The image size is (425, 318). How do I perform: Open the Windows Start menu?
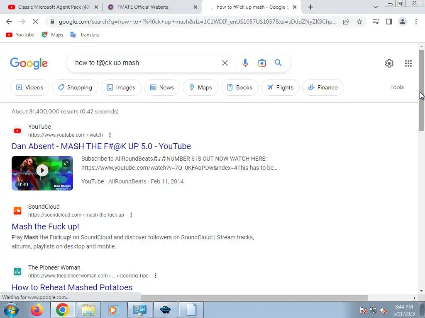click(x=11, y=310)
